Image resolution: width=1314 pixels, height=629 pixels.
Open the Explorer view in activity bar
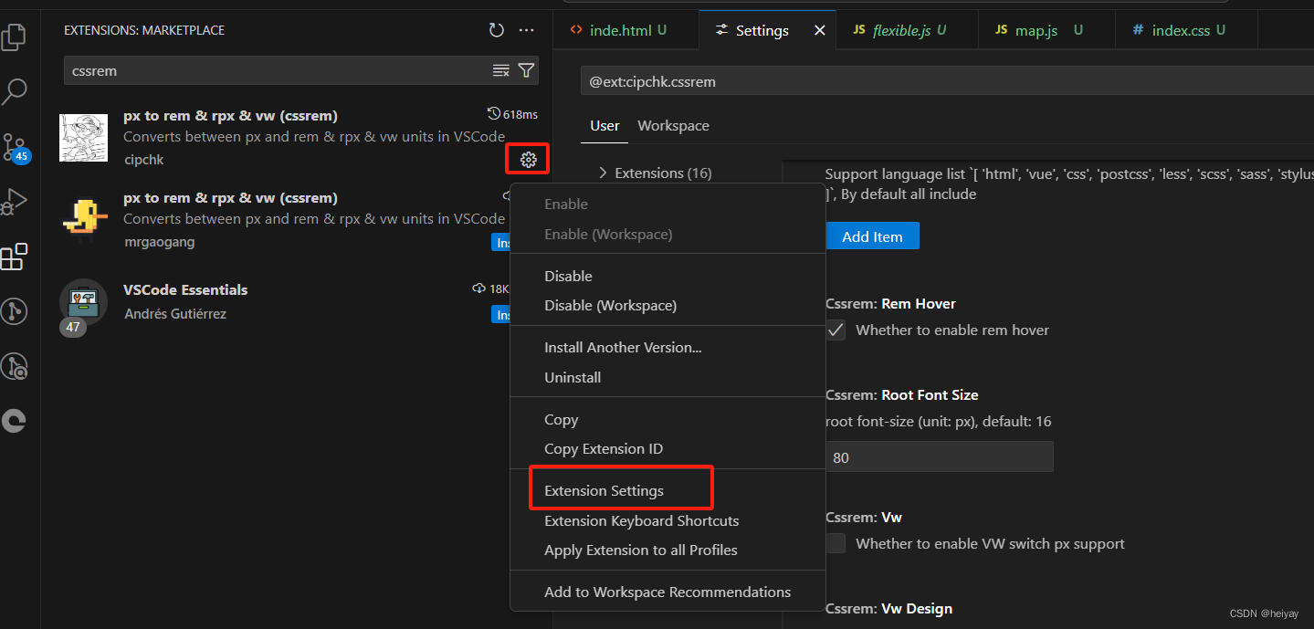(15, 37)
